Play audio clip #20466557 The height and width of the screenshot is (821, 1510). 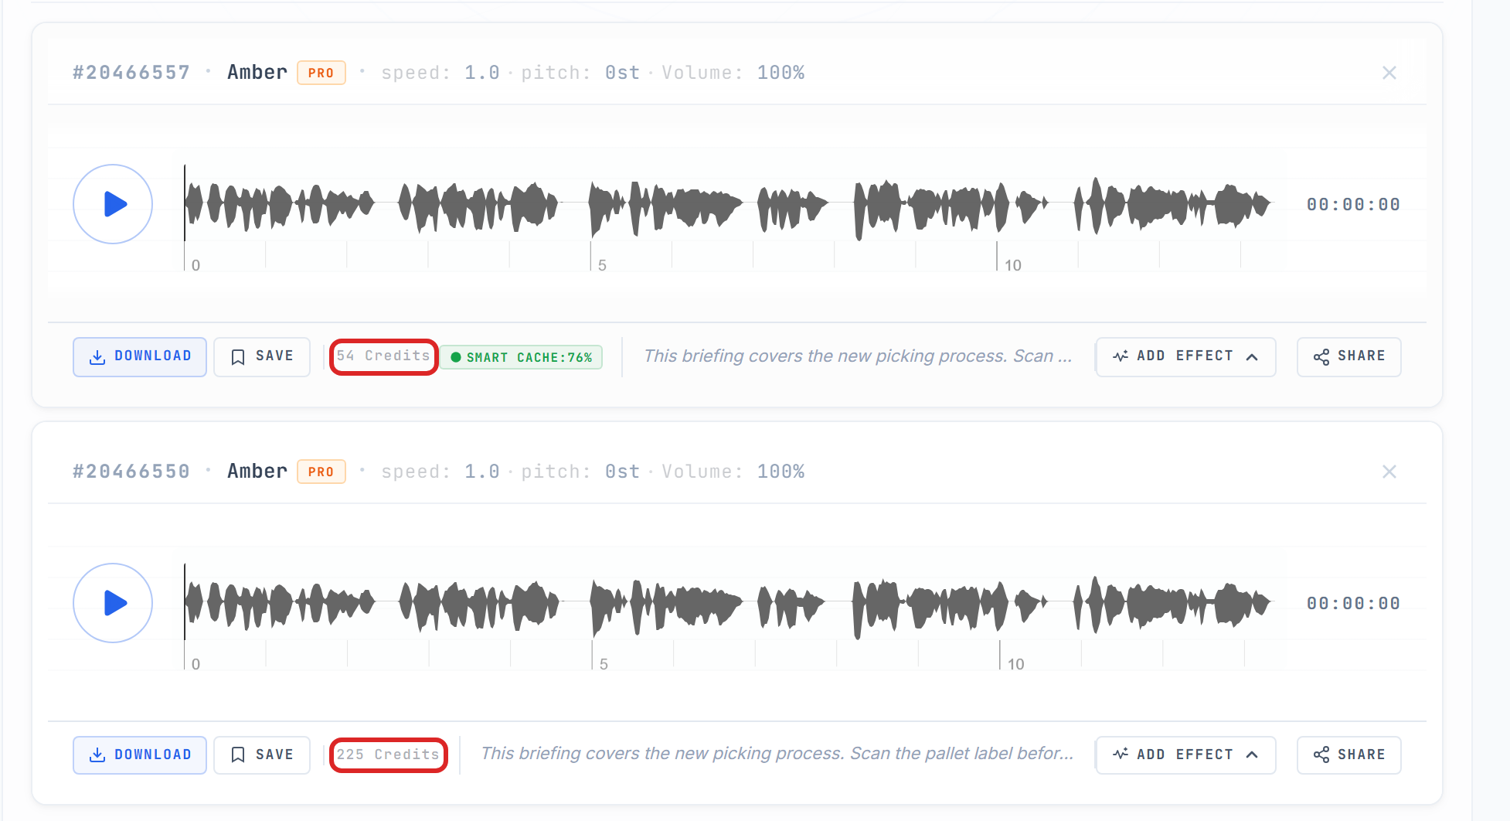click(113, 204)
